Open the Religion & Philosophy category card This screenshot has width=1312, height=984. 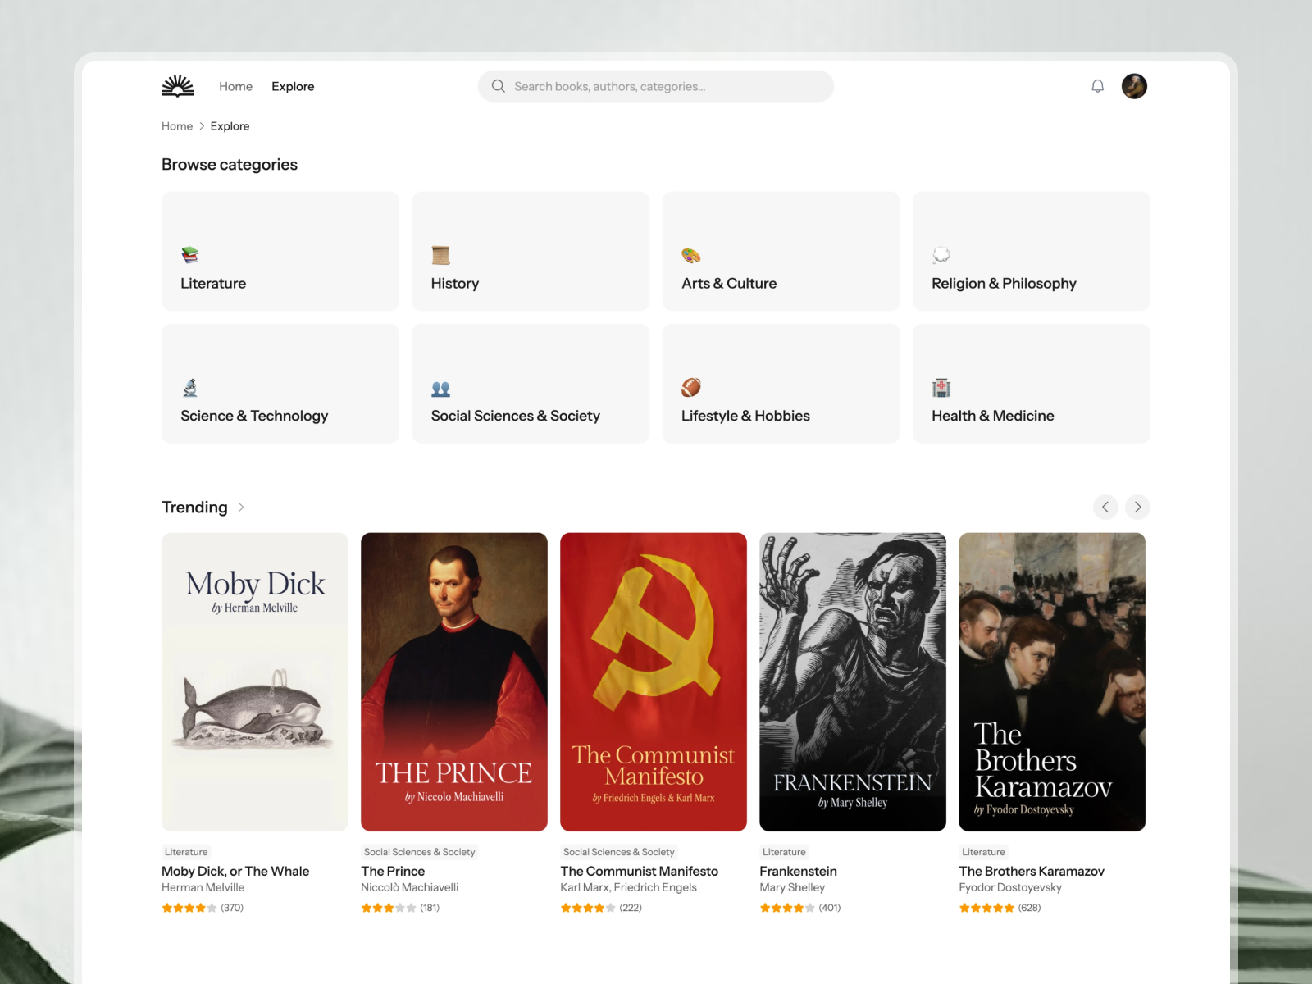(x=1031, y=251)
